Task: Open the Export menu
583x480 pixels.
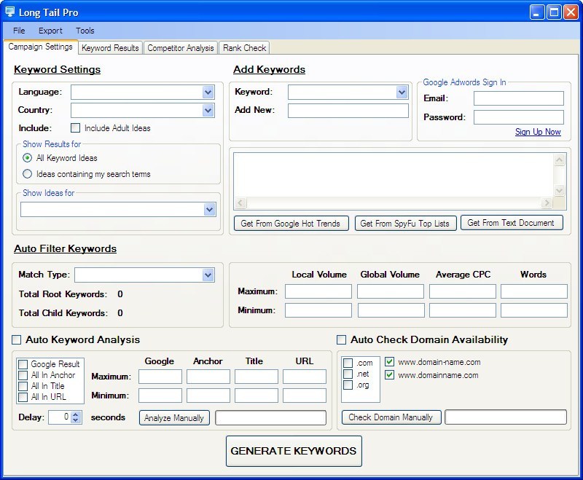Action: [x=50, y=31]
